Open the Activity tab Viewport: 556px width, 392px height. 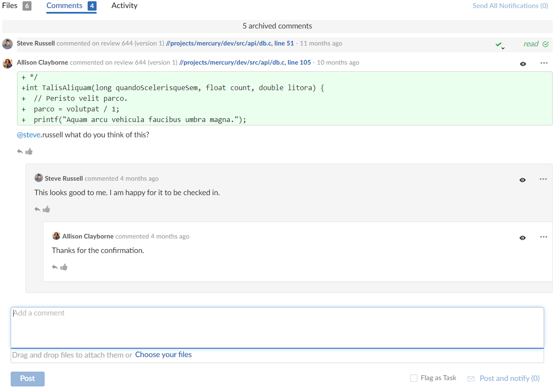[x=124, y=6]
